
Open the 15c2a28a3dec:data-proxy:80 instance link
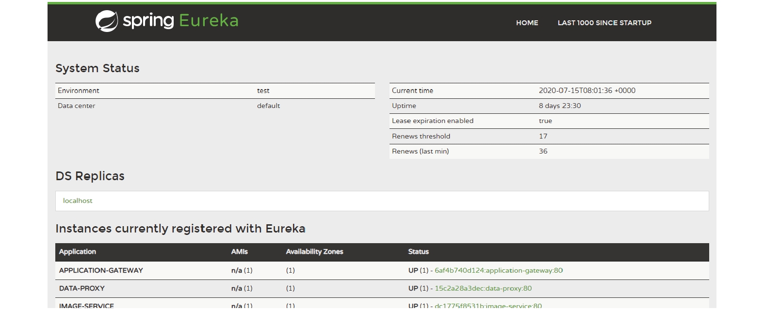point(483,288)
